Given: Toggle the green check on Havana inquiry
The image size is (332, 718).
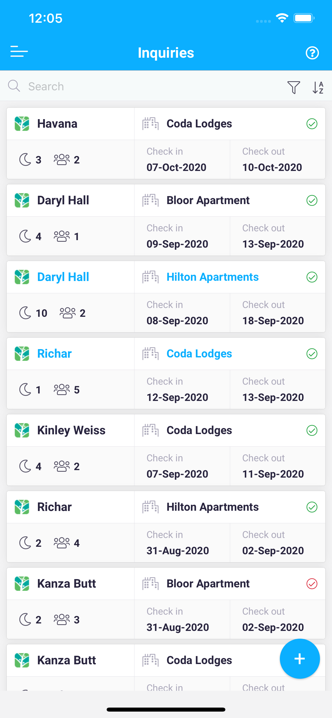Looking at the screenshot, I should point(312,124).
